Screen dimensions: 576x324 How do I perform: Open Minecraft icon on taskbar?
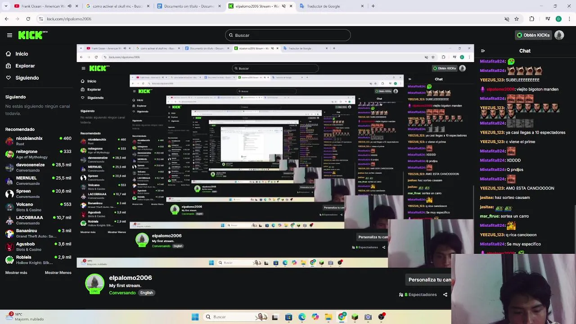[355, 317]
